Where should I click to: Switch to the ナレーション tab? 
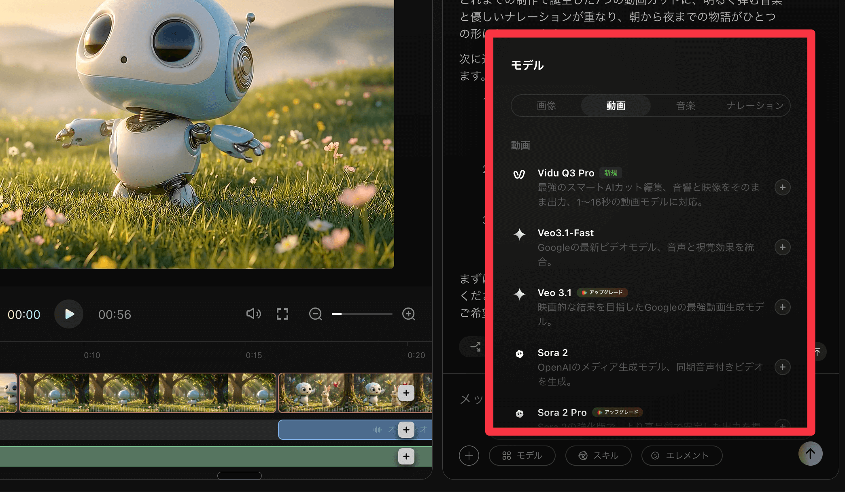click(x=755, y=106)
